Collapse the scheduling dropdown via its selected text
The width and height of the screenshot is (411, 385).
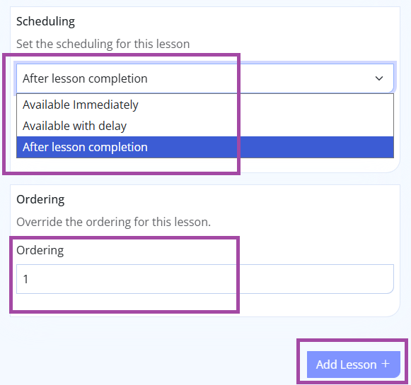pyautogui.click(x=85, y=78)
